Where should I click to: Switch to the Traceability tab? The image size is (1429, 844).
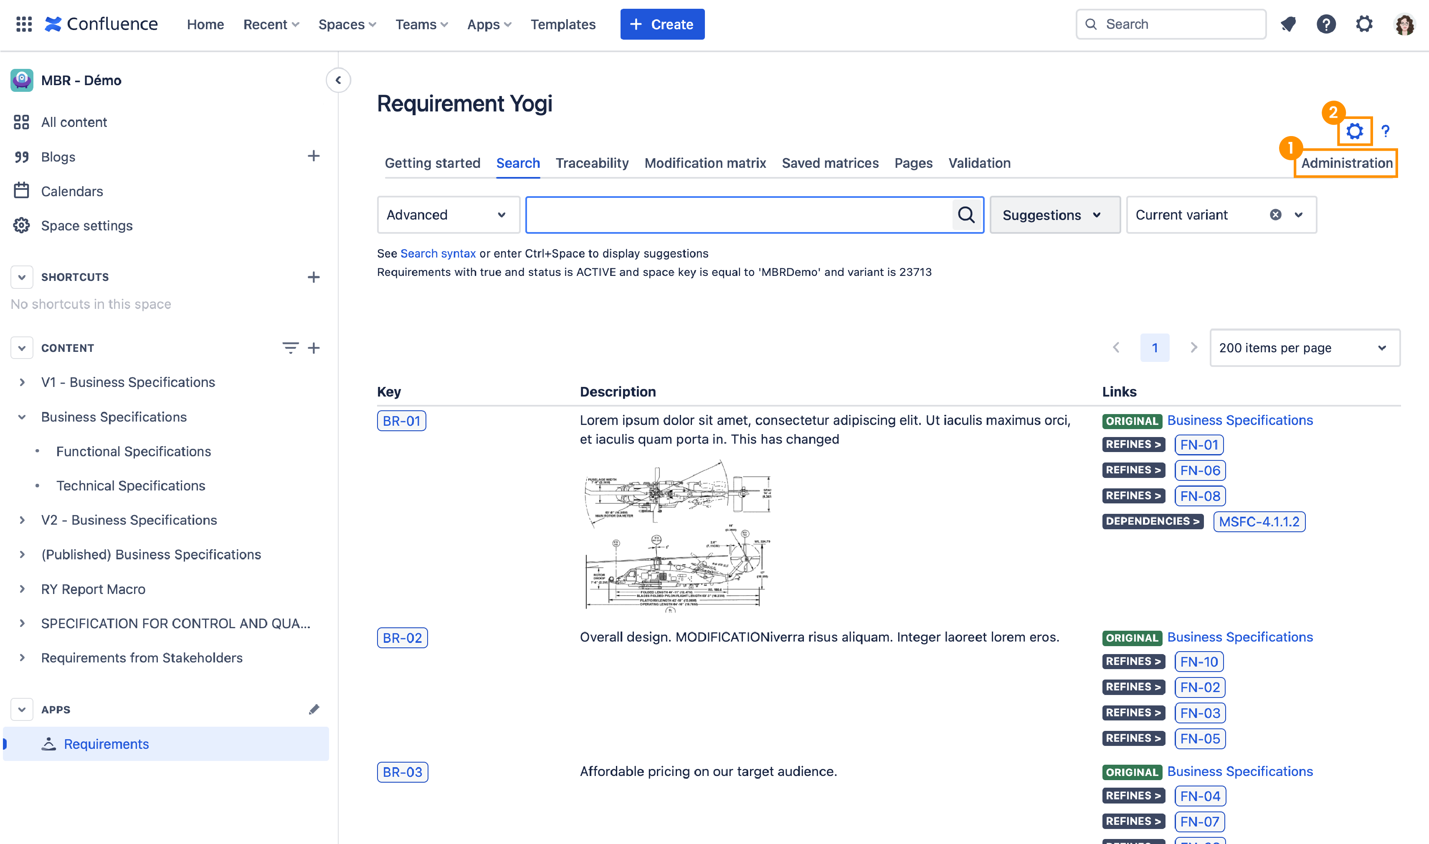click(593, 163)
